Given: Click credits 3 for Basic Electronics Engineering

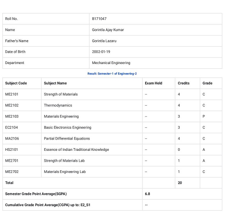Looking at the screenshot, I should coord(179,128).
